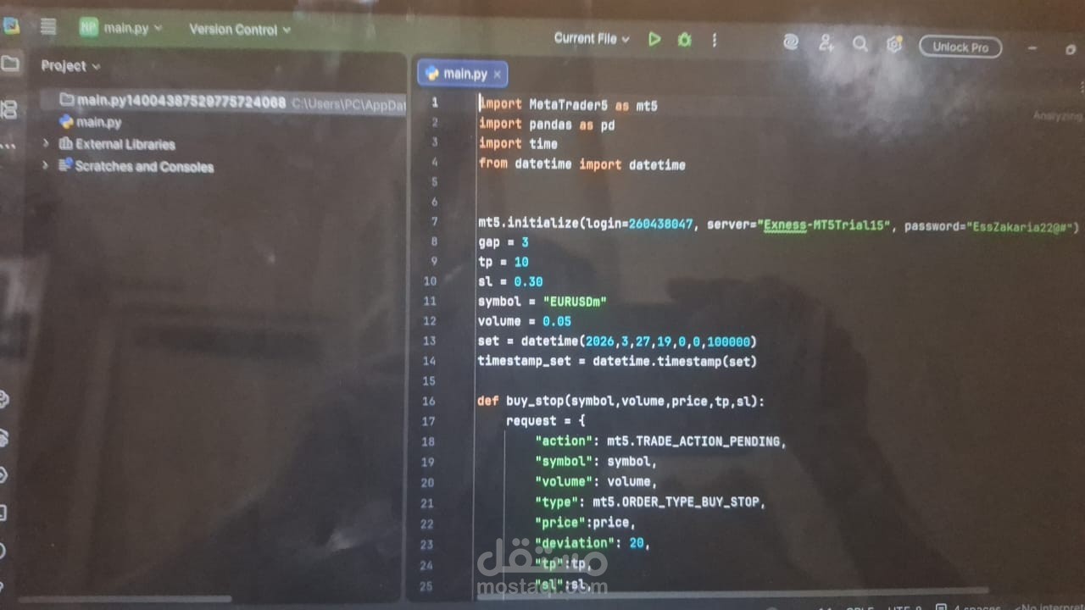Viewport: 1085px width, 610px height.
Task: Click the editor horizontal scrollbar
Action: (733, 593)
